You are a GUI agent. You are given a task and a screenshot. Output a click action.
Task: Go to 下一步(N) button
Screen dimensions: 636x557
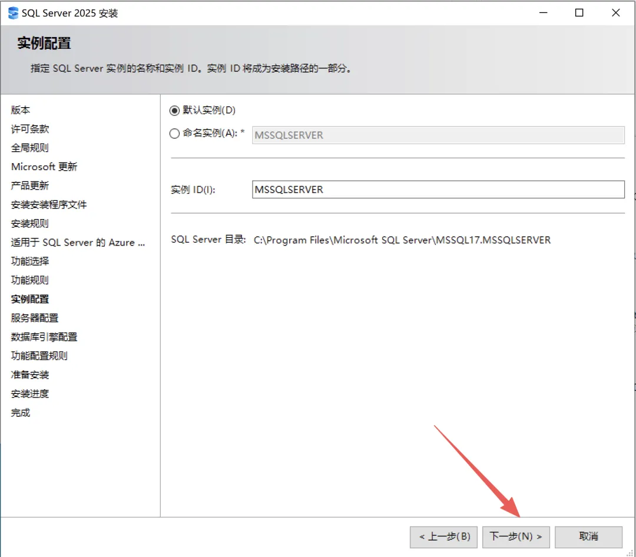coord(516,537)
